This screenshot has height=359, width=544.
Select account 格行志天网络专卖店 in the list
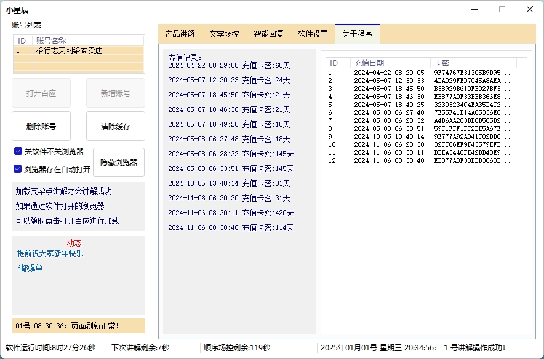point(69,51)
